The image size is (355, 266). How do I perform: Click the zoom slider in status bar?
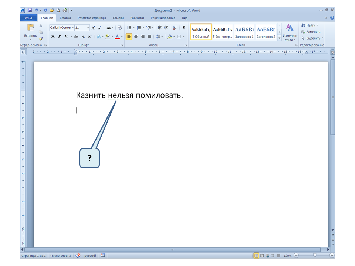315,255
